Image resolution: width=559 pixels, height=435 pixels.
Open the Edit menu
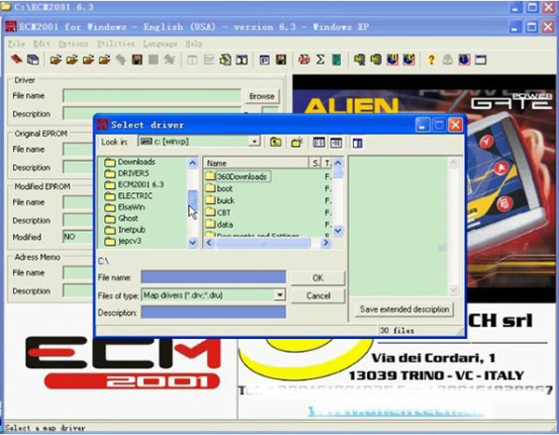tap(41, 44)
